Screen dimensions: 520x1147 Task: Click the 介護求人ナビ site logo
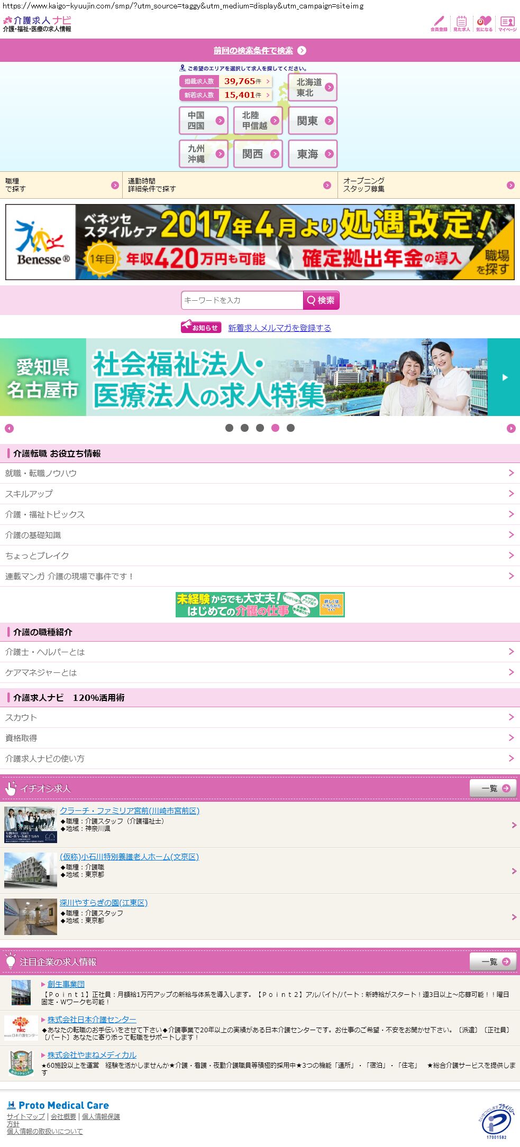coord(37,24)
